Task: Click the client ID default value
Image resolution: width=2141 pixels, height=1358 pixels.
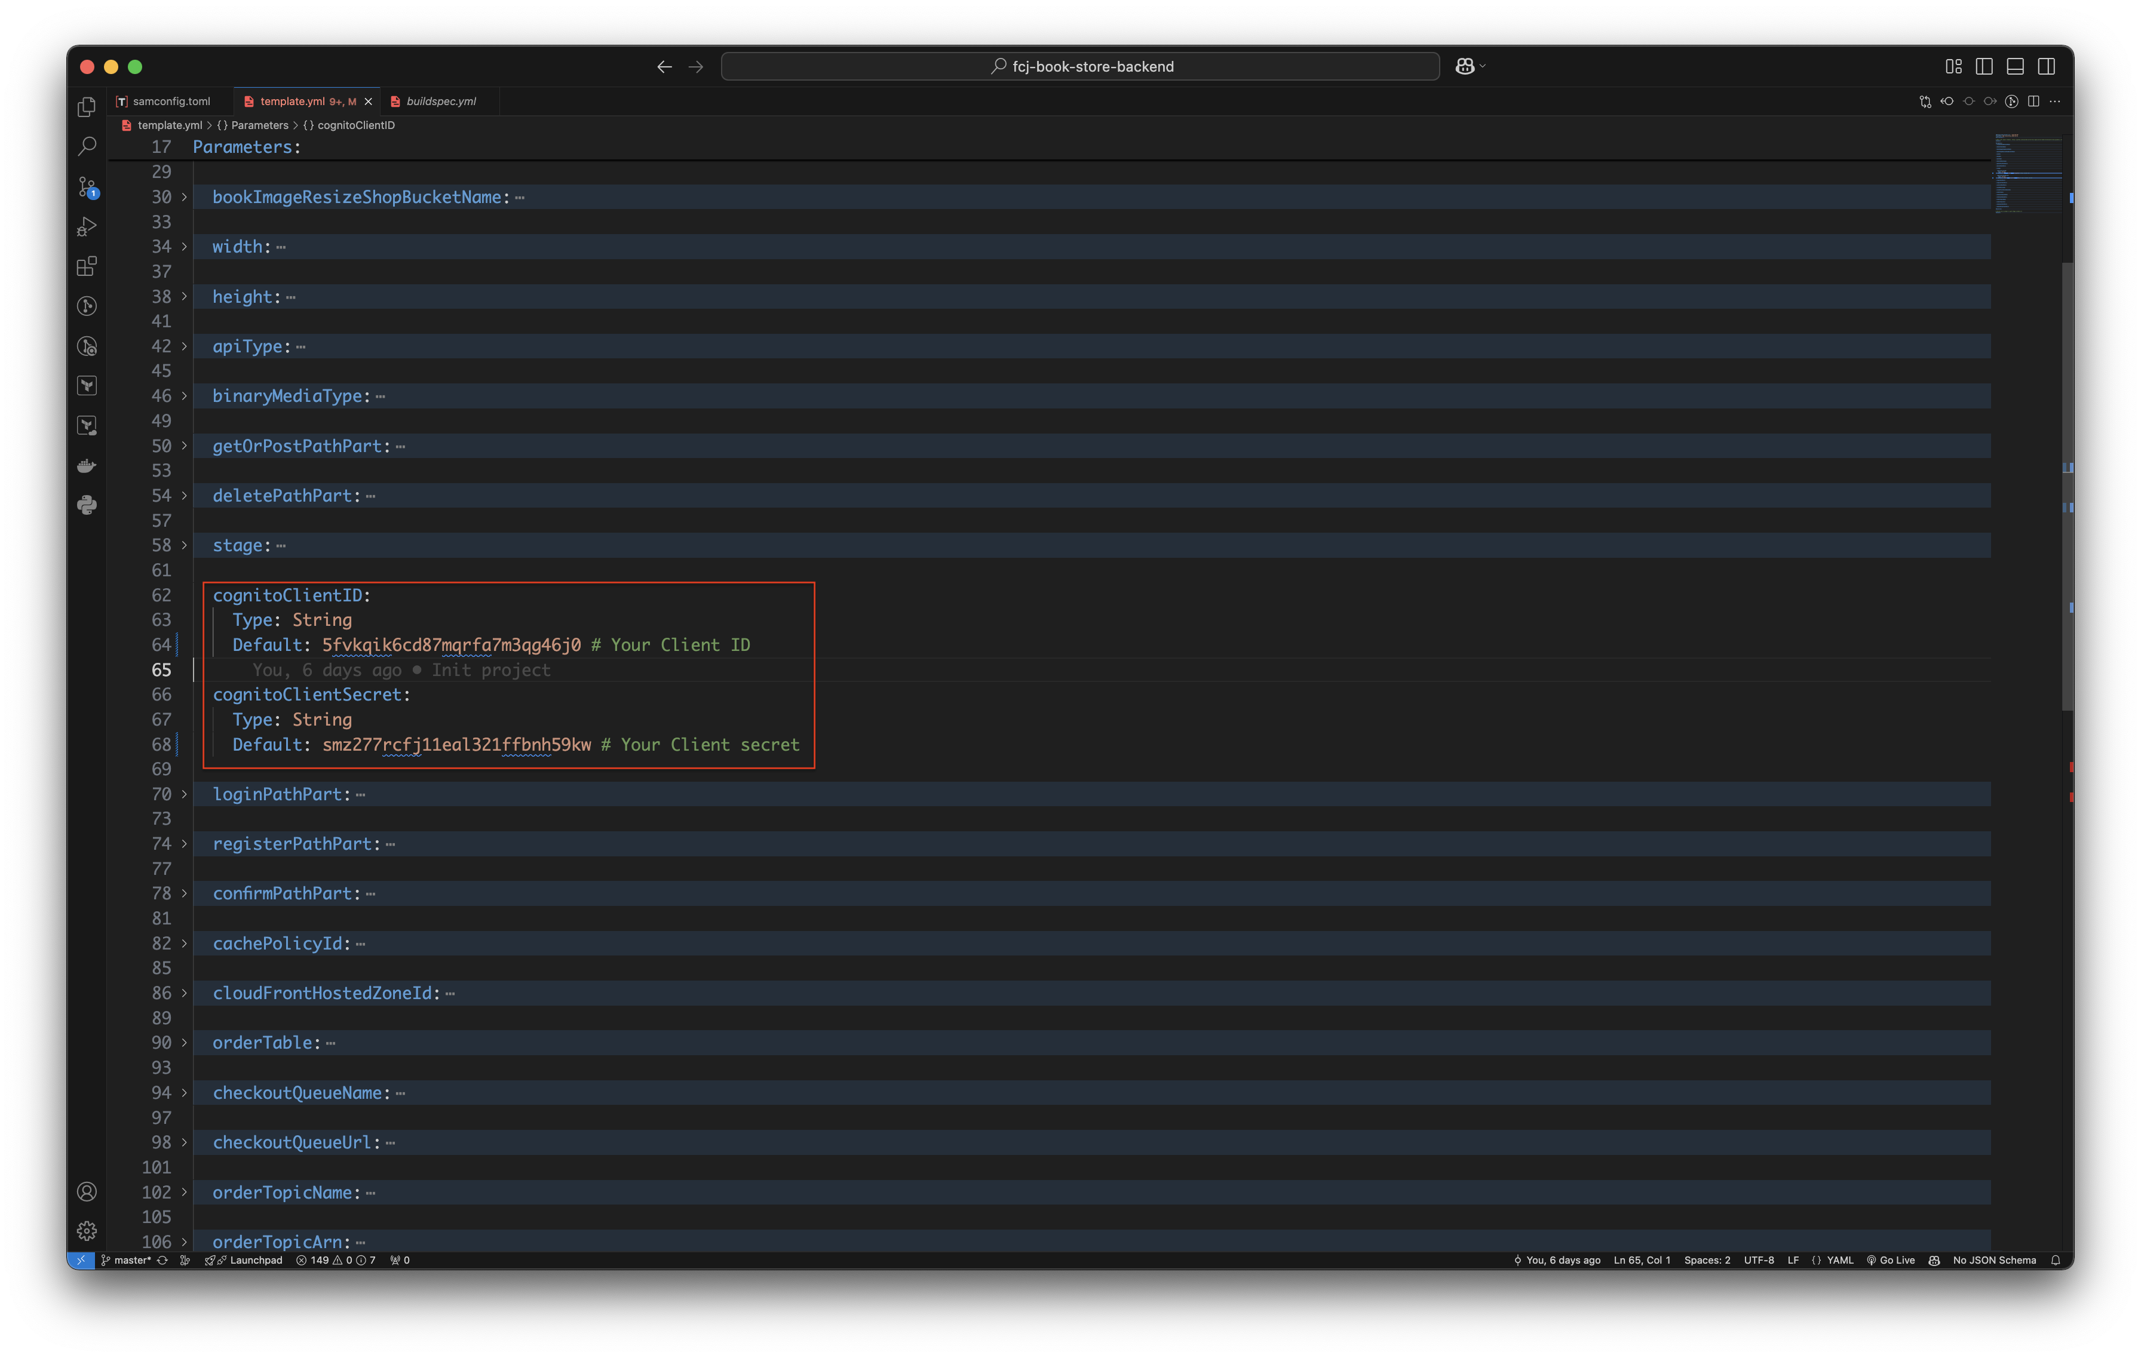Action: tap(451, 644)
